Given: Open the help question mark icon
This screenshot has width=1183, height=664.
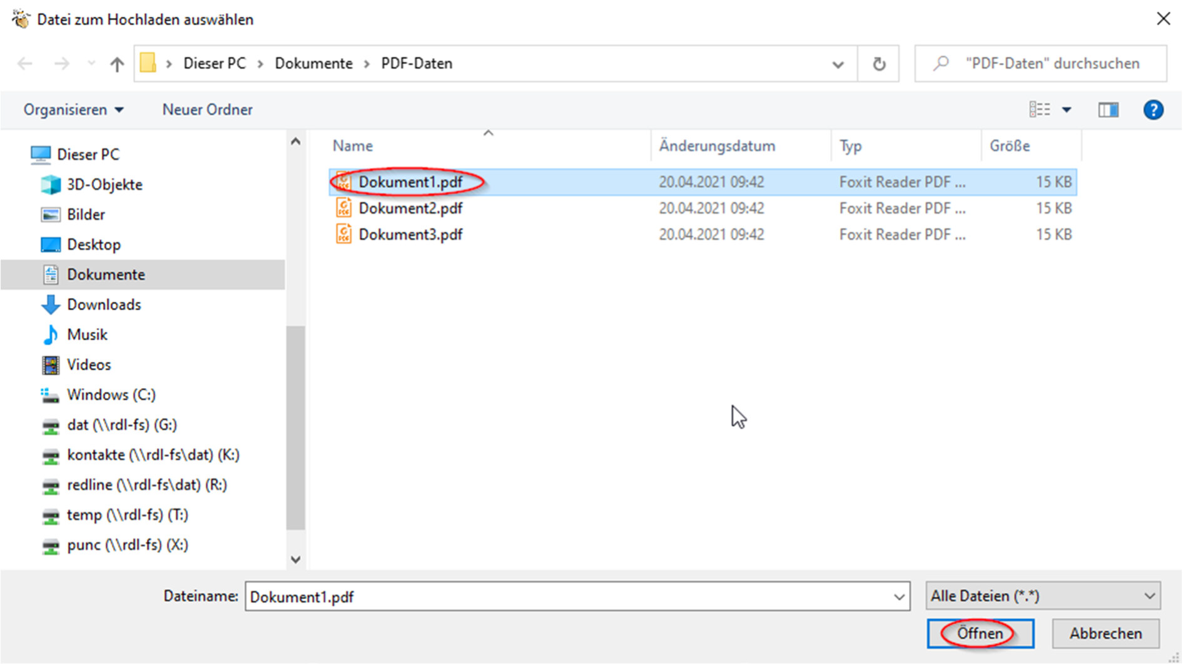Looking at the screenshot, I should click(x=1152, y=110).
